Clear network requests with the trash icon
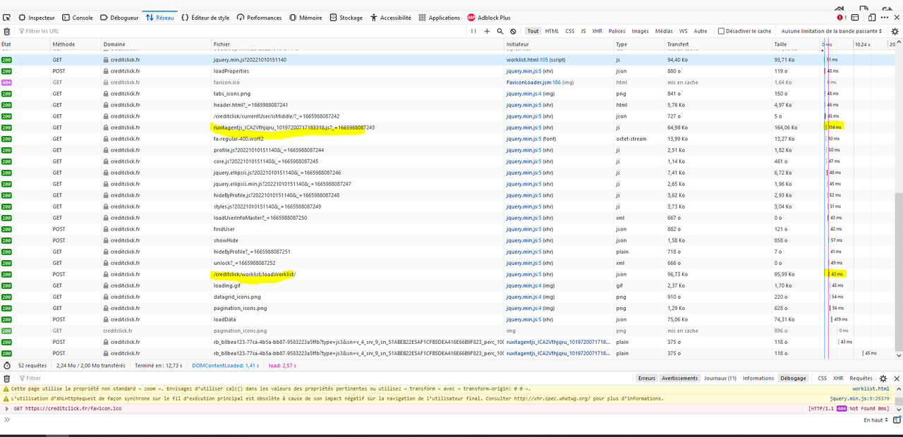This screenshot has width=903, height=437. click(7, 31)
